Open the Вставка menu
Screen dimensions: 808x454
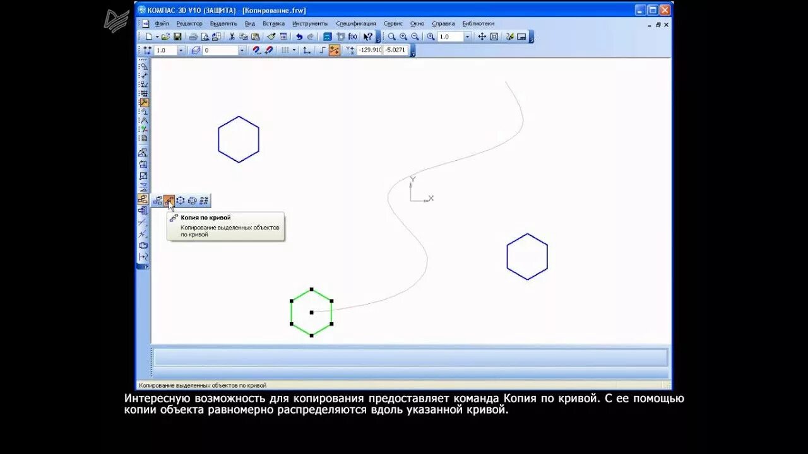(273, 23)
